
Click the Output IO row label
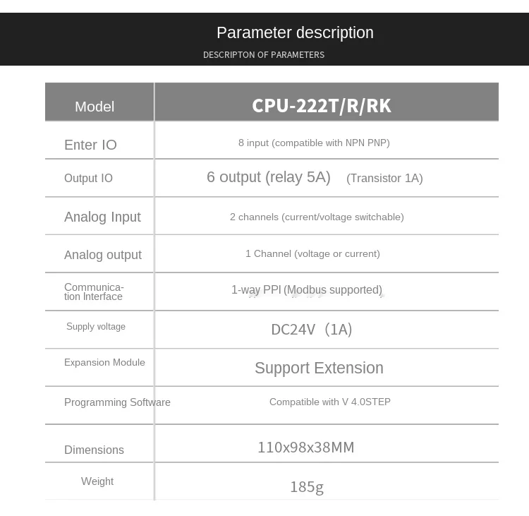point(88,178)
